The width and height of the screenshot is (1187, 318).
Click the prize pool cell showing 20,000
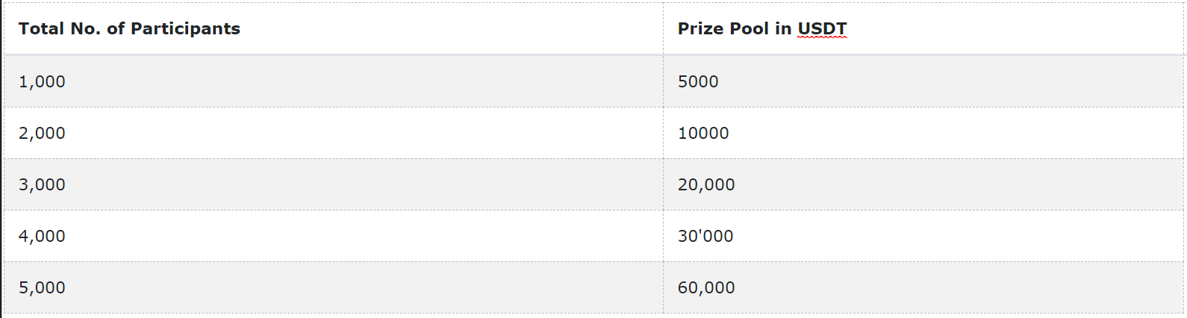click(x=924, y=184)
